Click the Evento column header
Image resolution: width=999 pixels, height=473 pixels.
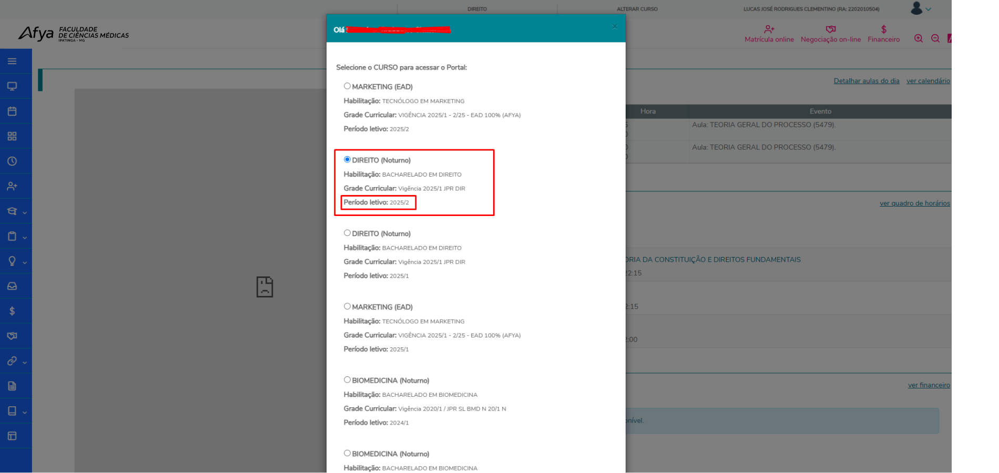[820, 111]
